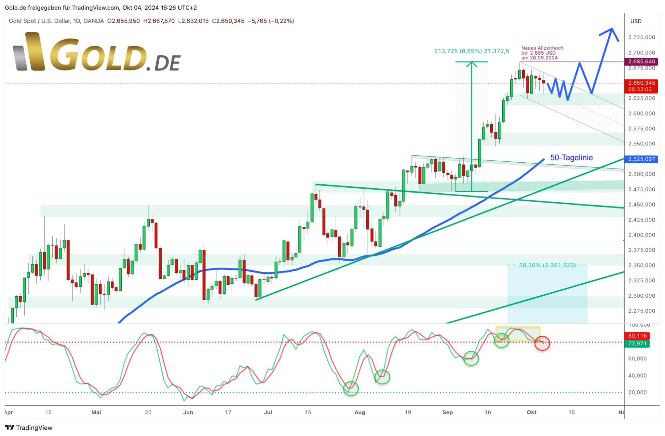Click the red 80,116 stochastic value label
This screenshot has height=436, width=665.
click(x=637, y=336)
